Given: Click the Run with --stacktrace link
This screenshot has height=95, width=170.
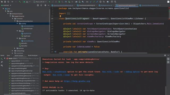Looking at the screenshot, I should pos(54,72).
